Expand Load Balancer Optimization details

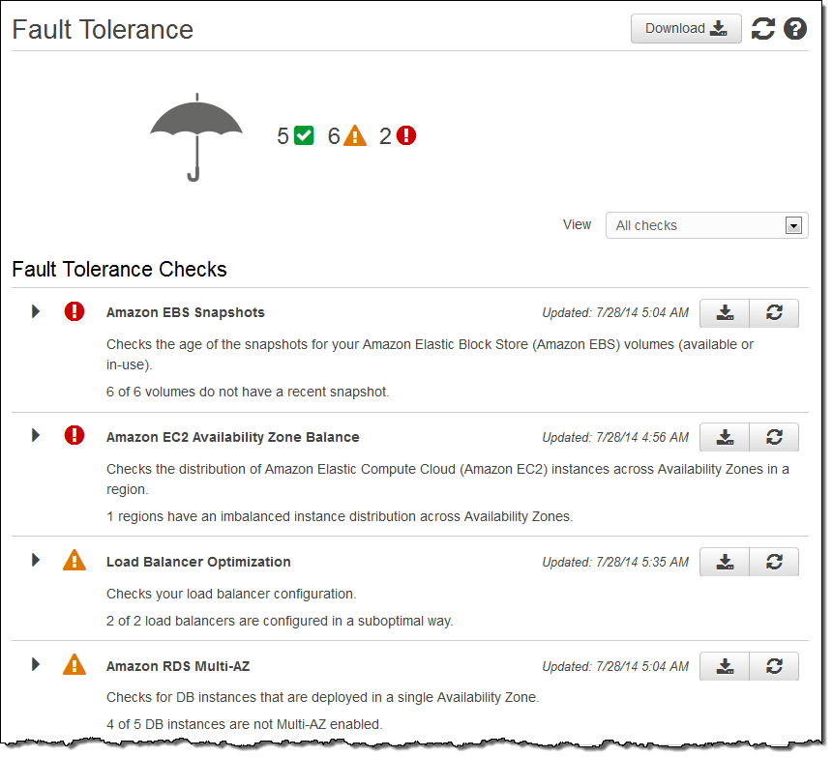36,560
